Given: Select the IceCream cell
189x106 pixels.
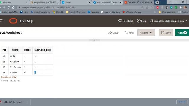Looking at the screenshot, I should (x=15, y=67).
